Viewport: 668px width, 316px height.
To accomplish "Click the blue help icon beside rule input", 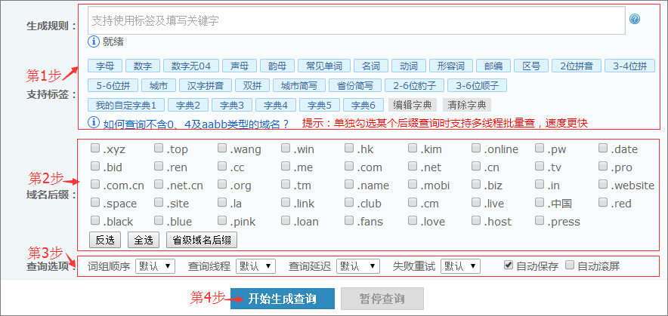I will pyautogui.click(x=635, y=20).
